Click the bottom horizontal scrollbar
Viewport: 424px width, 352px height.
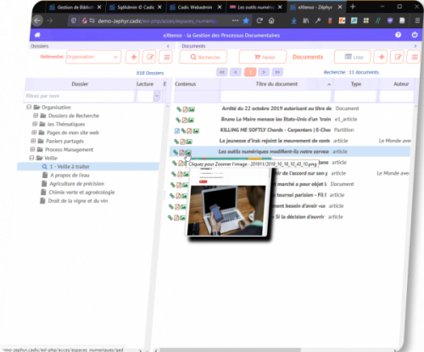[229, 350]
